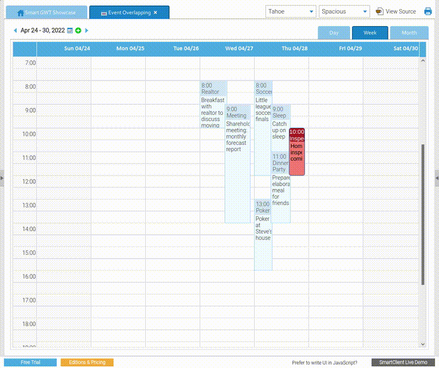Open the Spacious density dropdown
Viewport: 439px width, 368px height.
pos(344,11)
